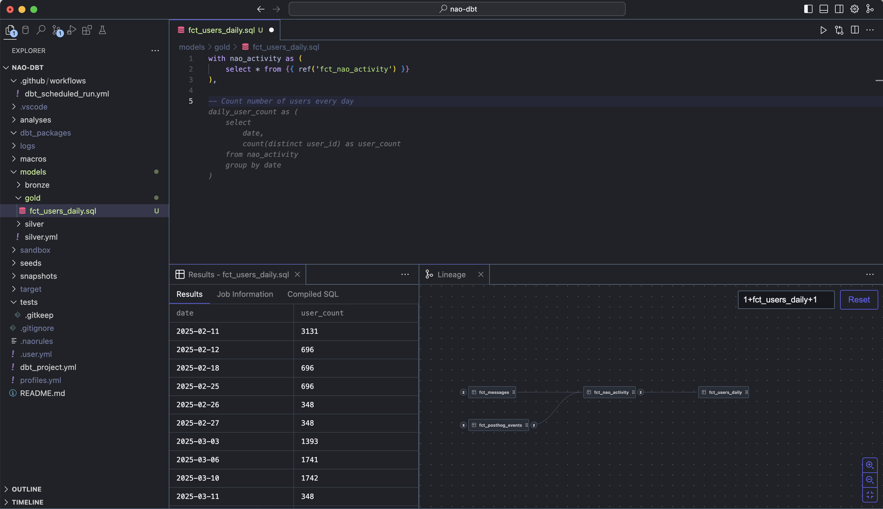Open the database explorer icon
Image resolution: width=883 pixels, height=509 pixels.
pyautogui.click(x=25, y=30)
